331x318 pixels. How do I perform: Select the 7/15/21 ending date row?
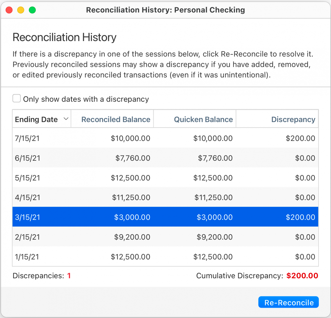pos(165,138)
